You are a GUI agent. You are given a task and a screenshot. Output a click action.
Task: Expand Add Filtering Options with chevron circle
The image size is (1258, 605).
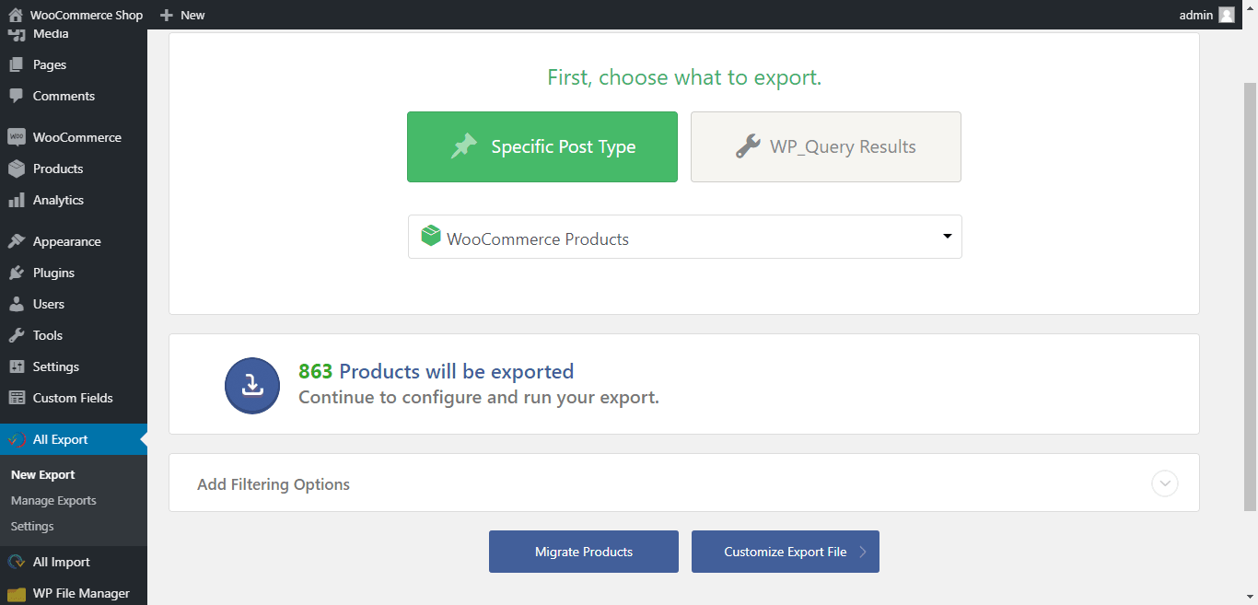click(1165, 483)
